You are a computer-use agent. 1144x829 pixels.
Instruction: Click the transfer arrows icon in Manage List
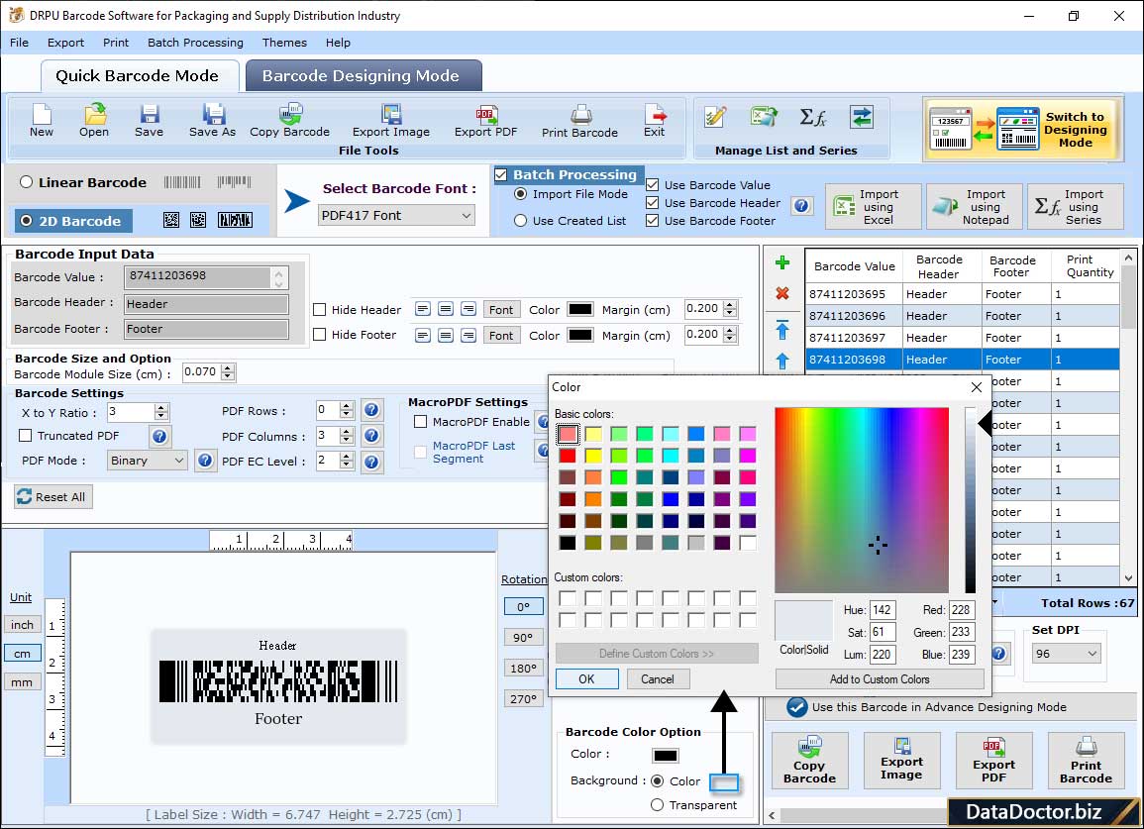[862, 117]
